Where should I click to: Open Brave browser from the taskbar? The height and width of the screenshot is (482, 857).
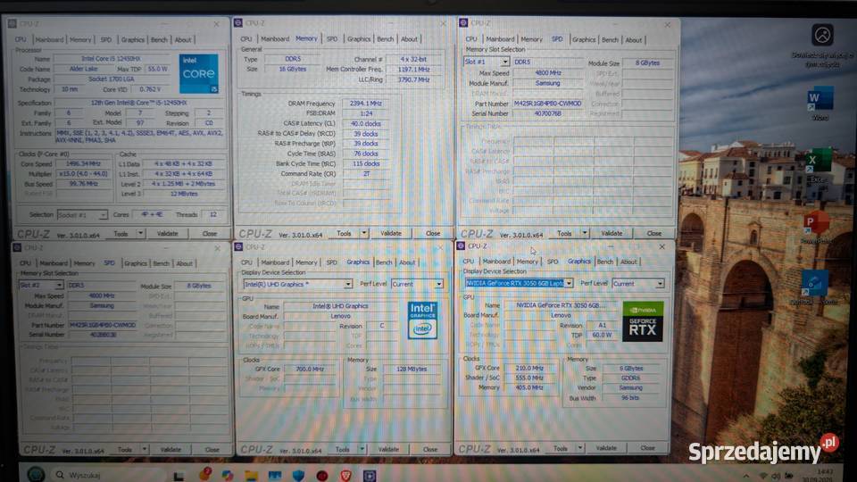point(345,475)
